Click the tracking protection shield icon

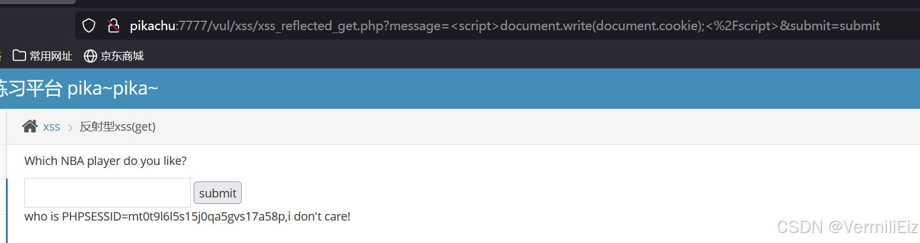point(89,25)
